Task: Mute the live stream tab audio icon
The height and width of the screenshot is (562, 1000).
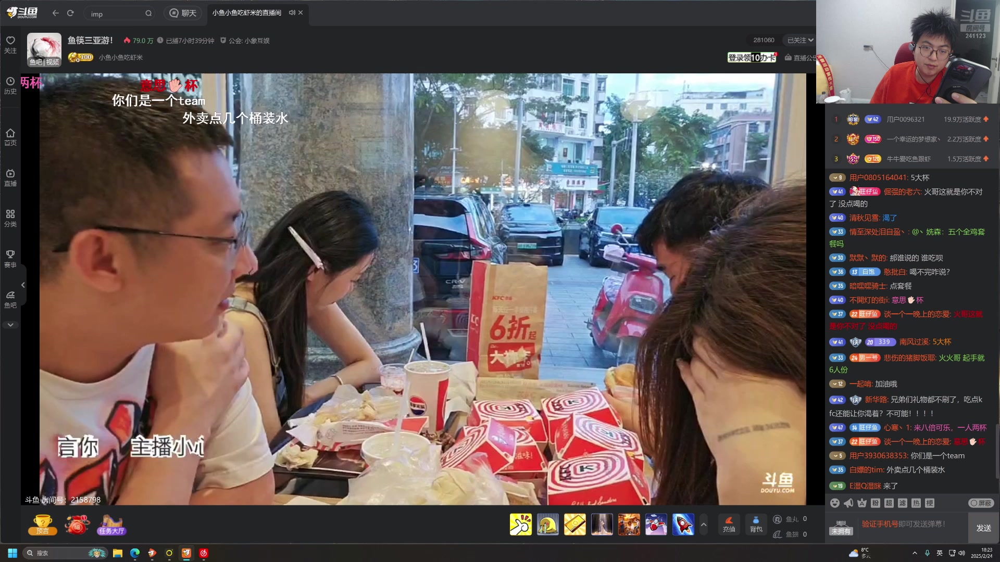Action: (292, 12)
